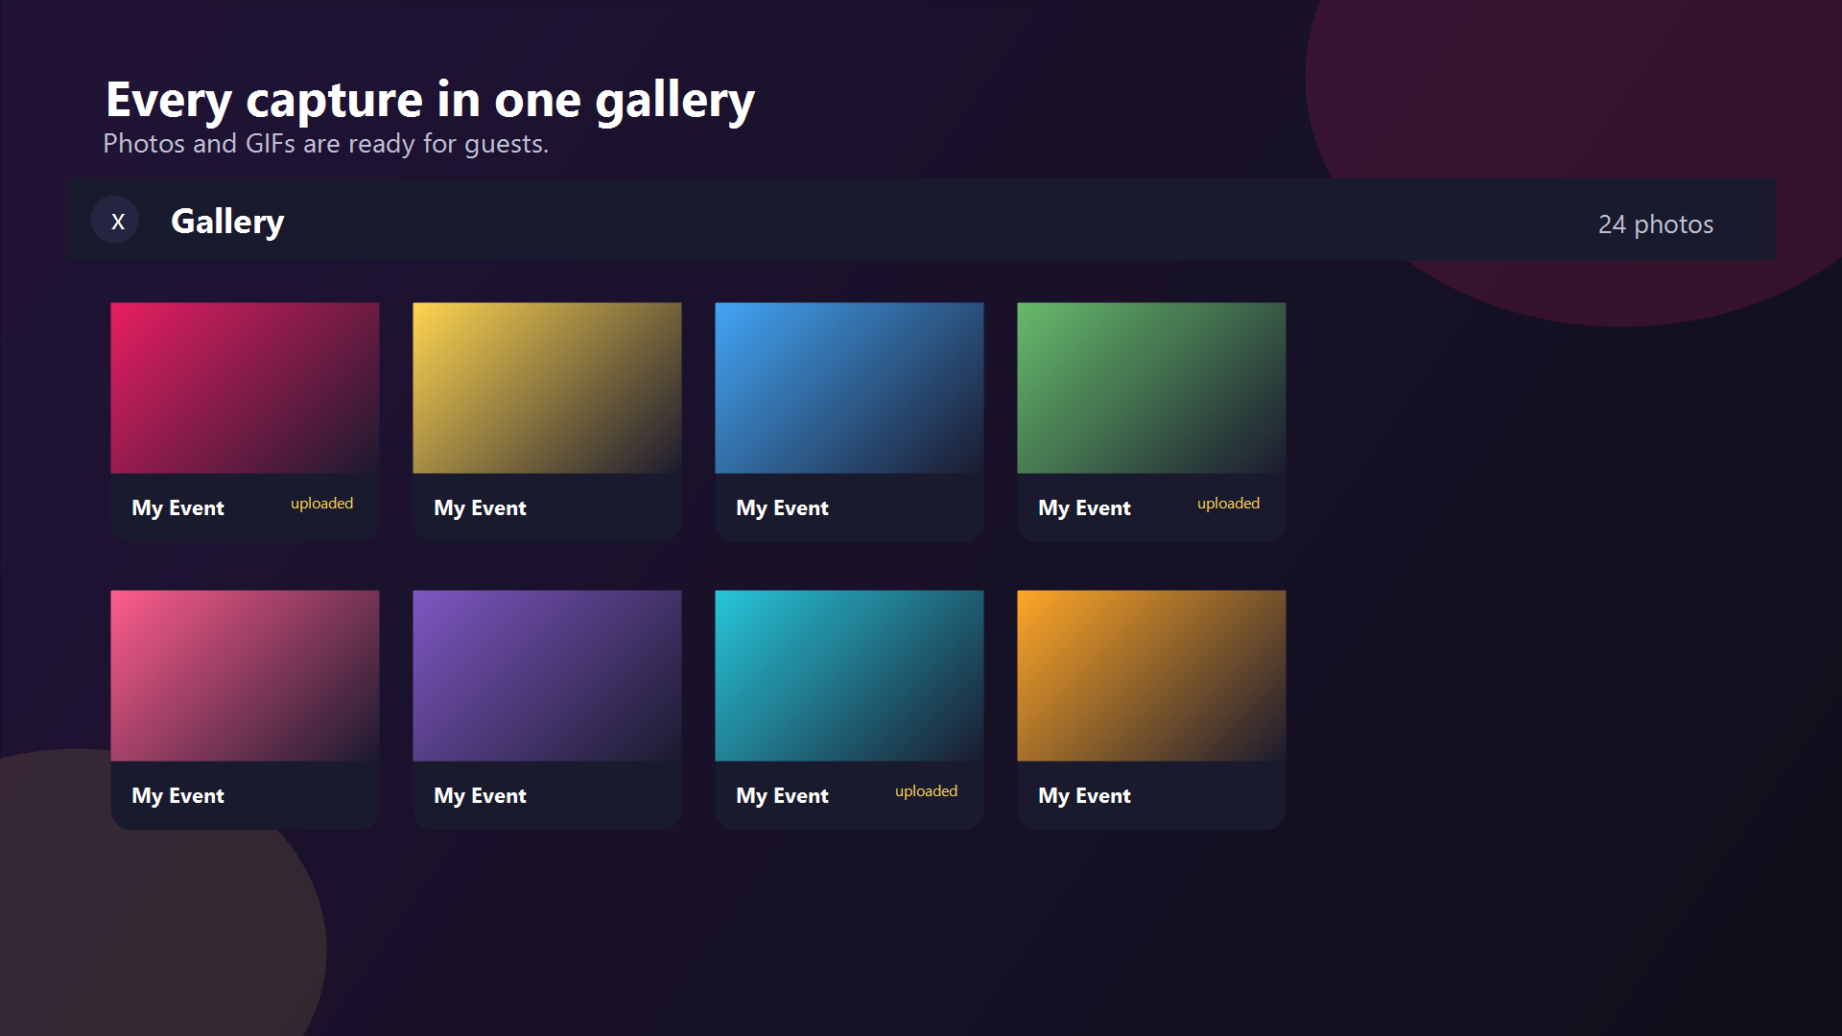Image resolution: width=1842 pixels, height=1036 pixels.
Task: Open the orange gradient photo thumbnail
Action: click(x=1151, y=675)
